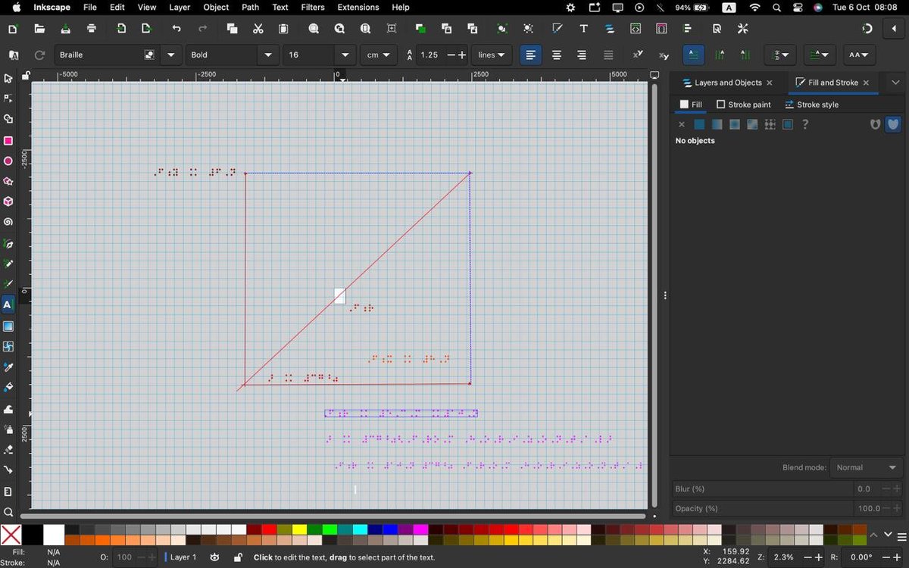Open the Align and Distribute icon
The width and height of the screenshot is (909, 568).
click(x=687, y=29)
